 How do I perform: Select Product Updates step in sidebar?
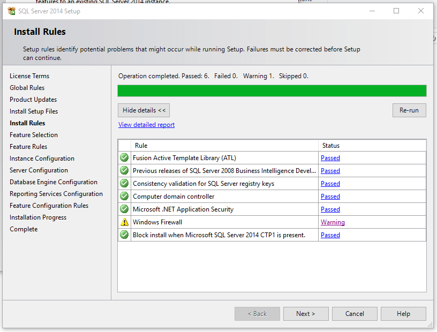[33, 100]
